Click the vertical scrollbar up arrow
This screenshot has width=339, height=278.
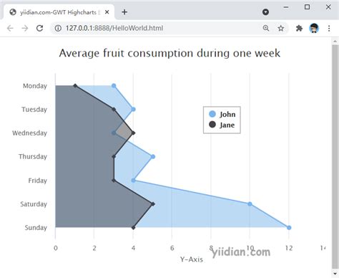coord(335,42)
